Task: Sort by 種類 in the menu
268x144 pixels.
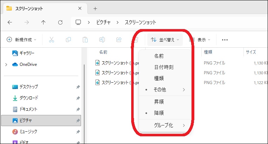Action: coord(165,78)
